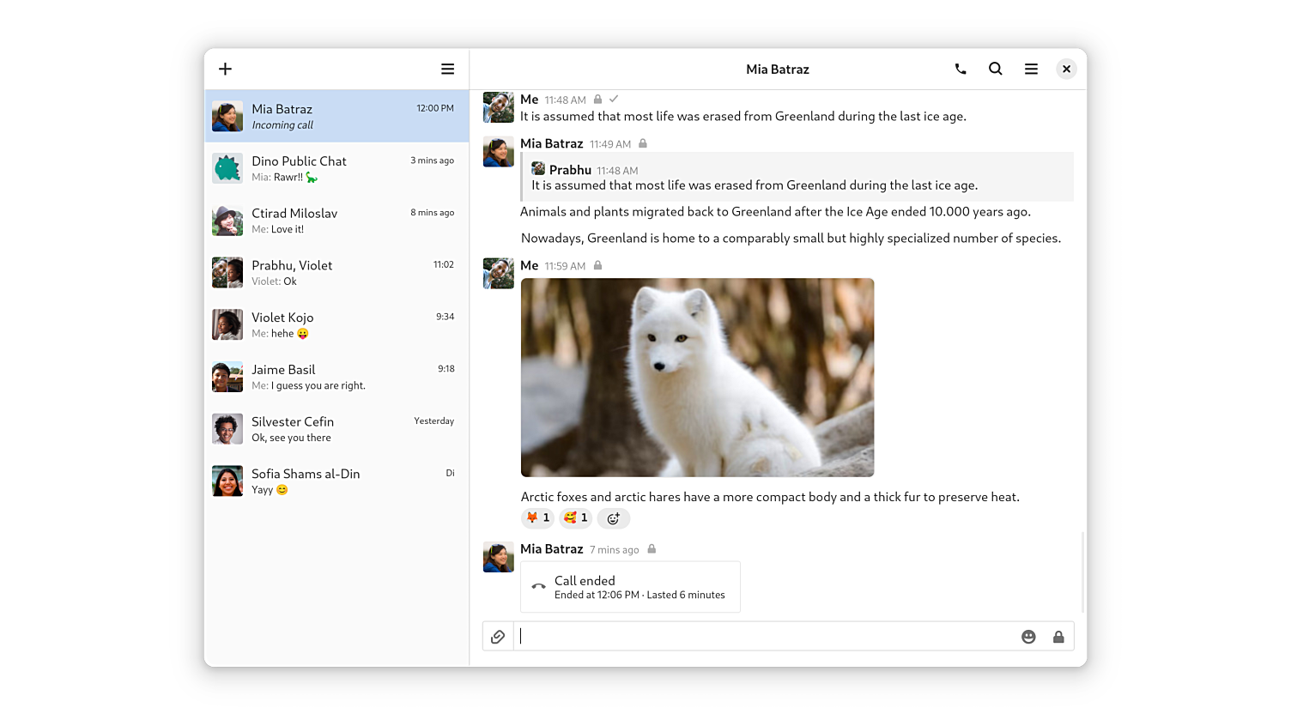Attach a file using paperclip icon
Viewport: 1291px width, 726px height.
(498, 637)
